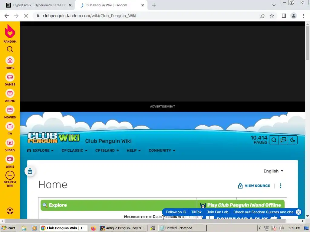Viewport: 310px width, 232px height.
Task: Click Check out Fandom Quizzes link
Action: [263, 212]
